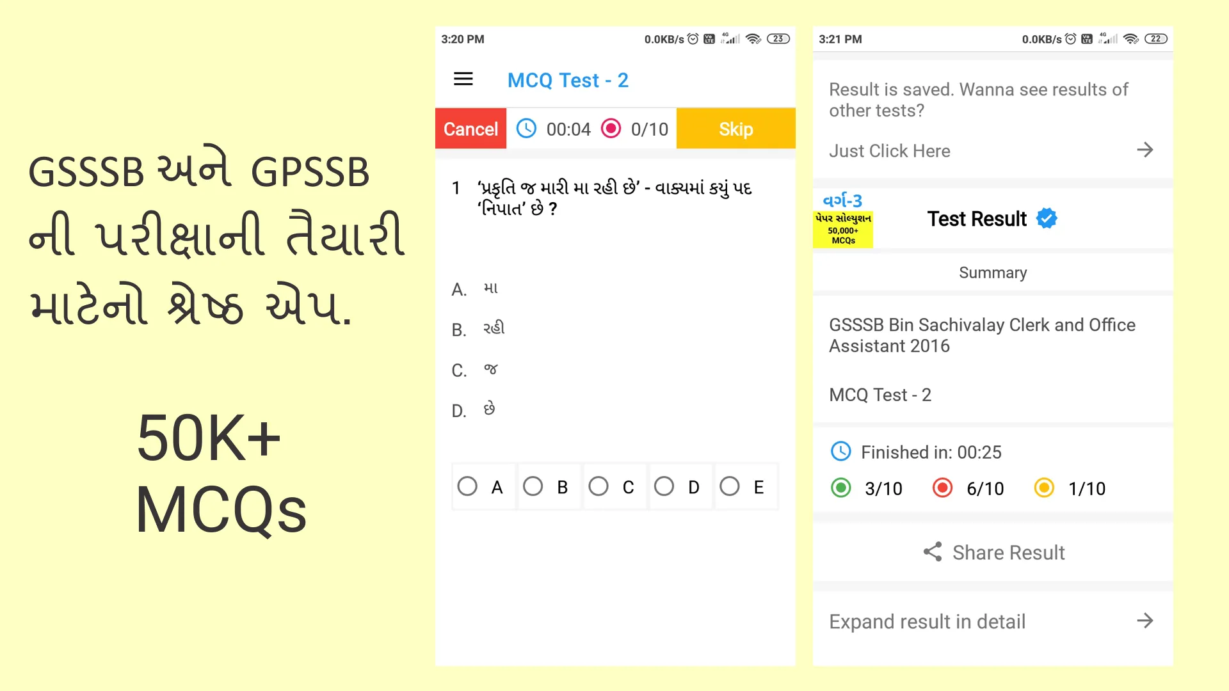Select radio button option E
The width and height of the screenshot is (1229, 691).
pyautogui.click(x=730, y=486)
